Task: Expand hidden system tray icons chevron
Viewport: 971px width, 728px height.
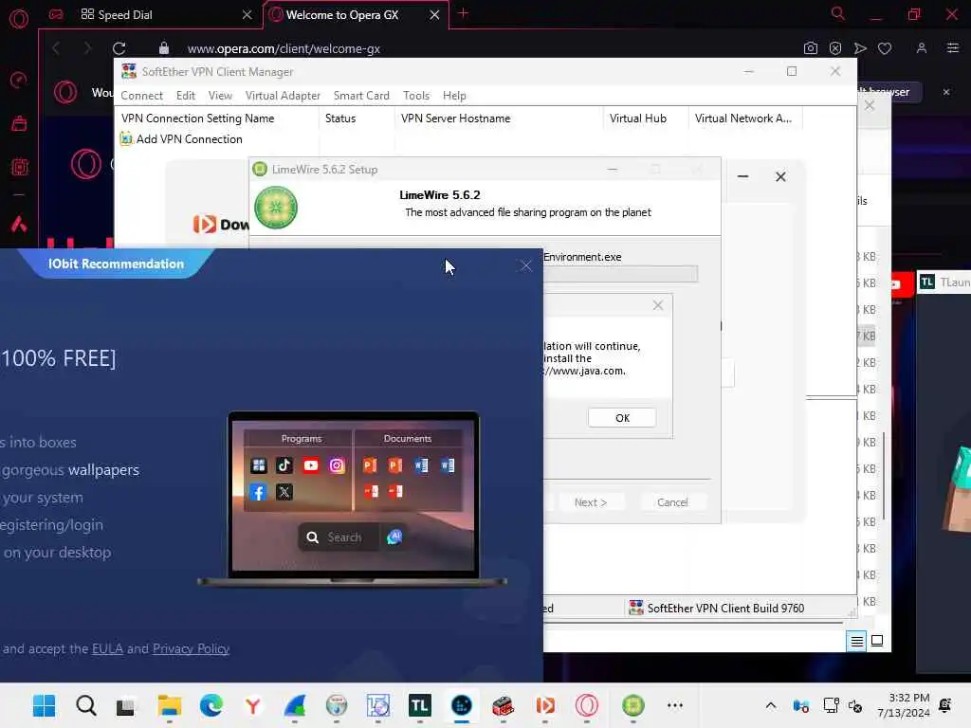Action: coord(770,705)
